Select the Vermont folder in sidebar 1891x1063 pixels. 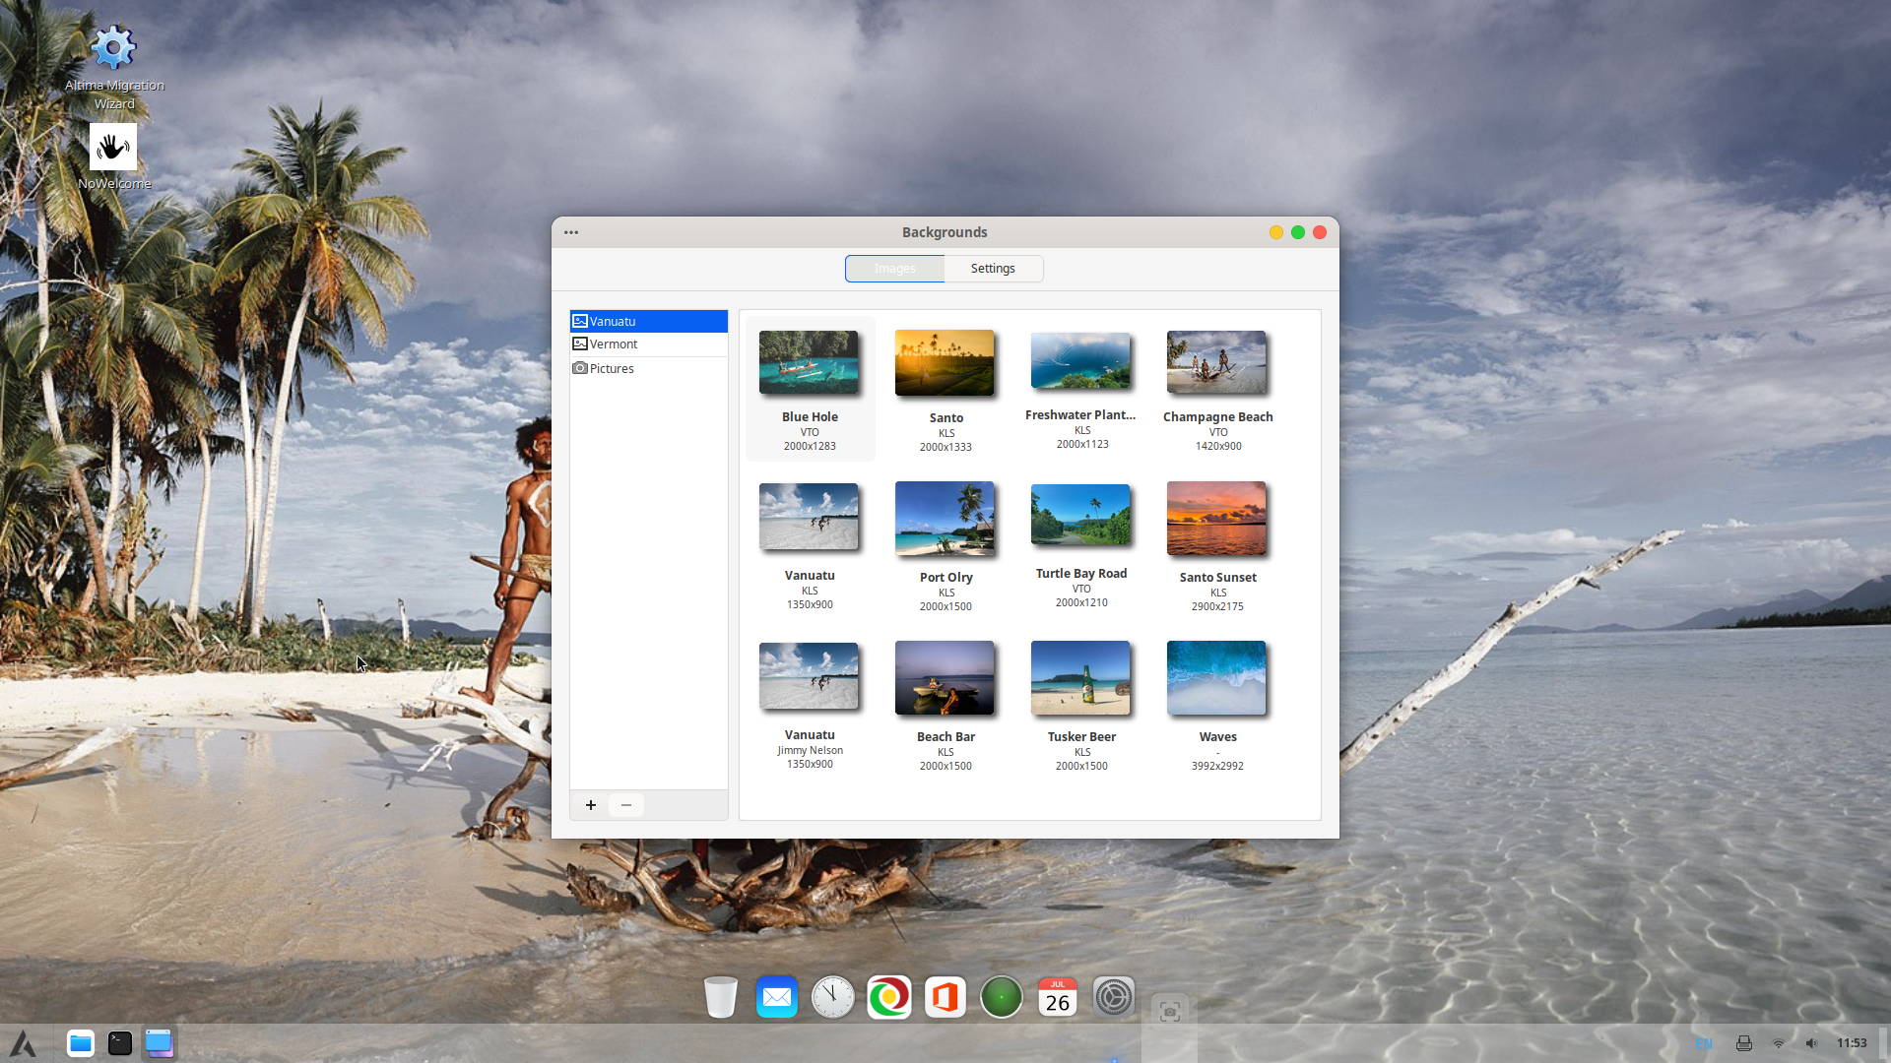tap(614, 344)
